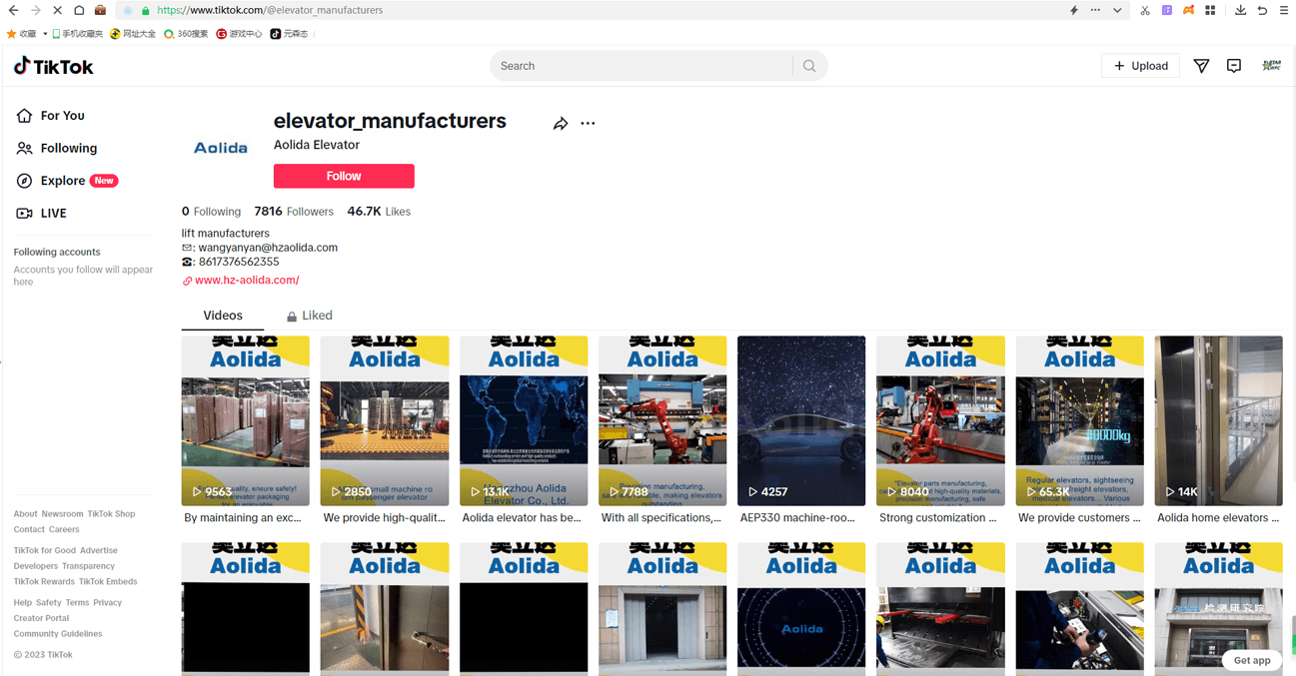
Task: Open the LIVE section
Action: pyautogui.click(x=42, y=213)
